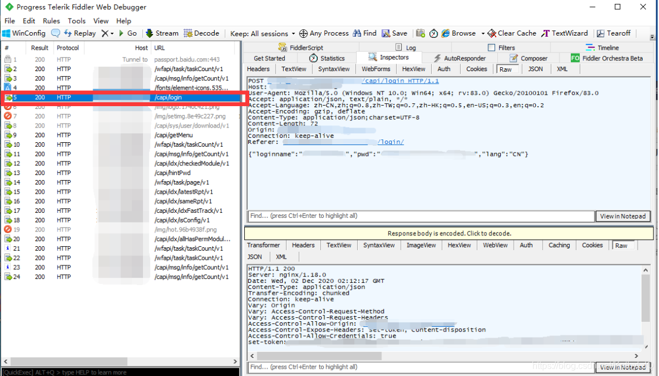This screenshot has height=376, width=659.
Task: Open the File menu
Action: [x=10, y=20]
